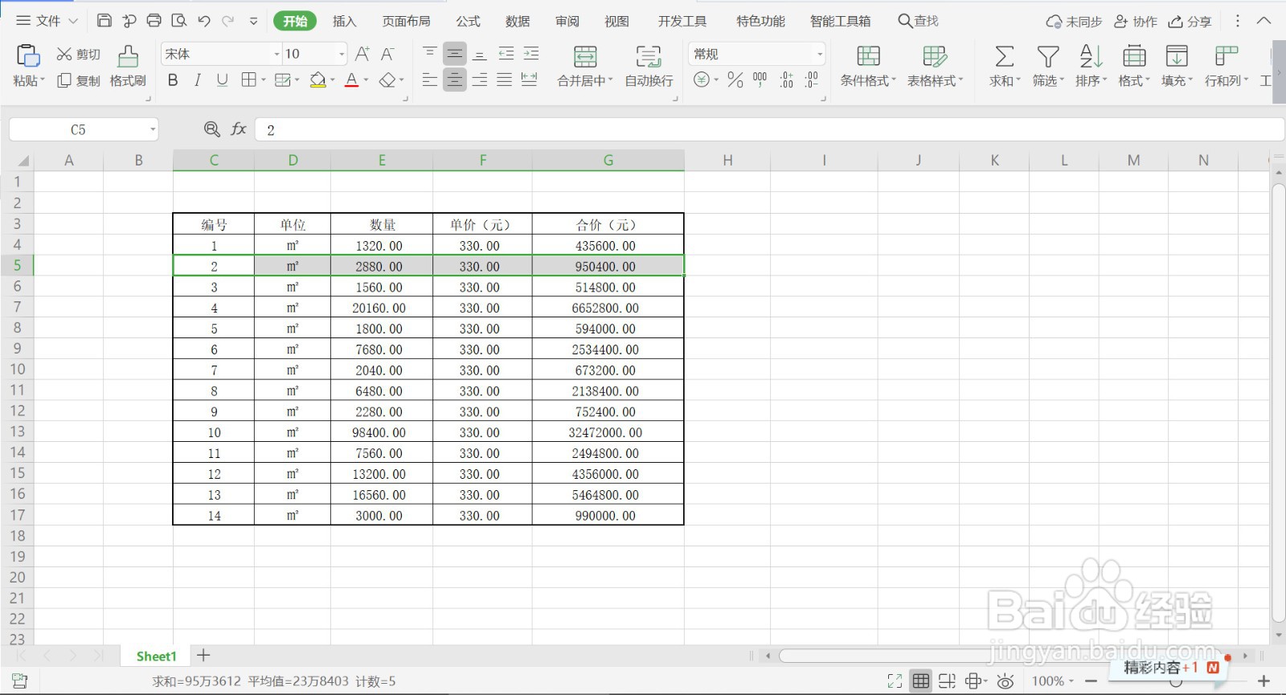Select the Sheet1 tab
This screenshot has width=1286, height=695.
156,656
